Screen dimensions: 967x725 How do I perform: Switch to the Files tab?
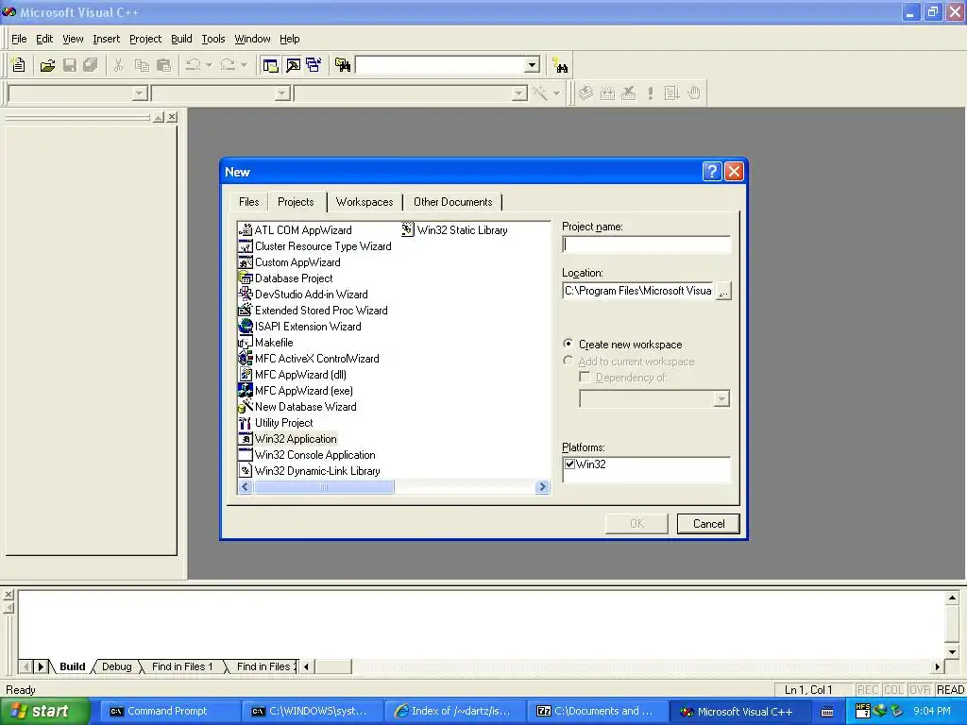click(x=249, y=202)
